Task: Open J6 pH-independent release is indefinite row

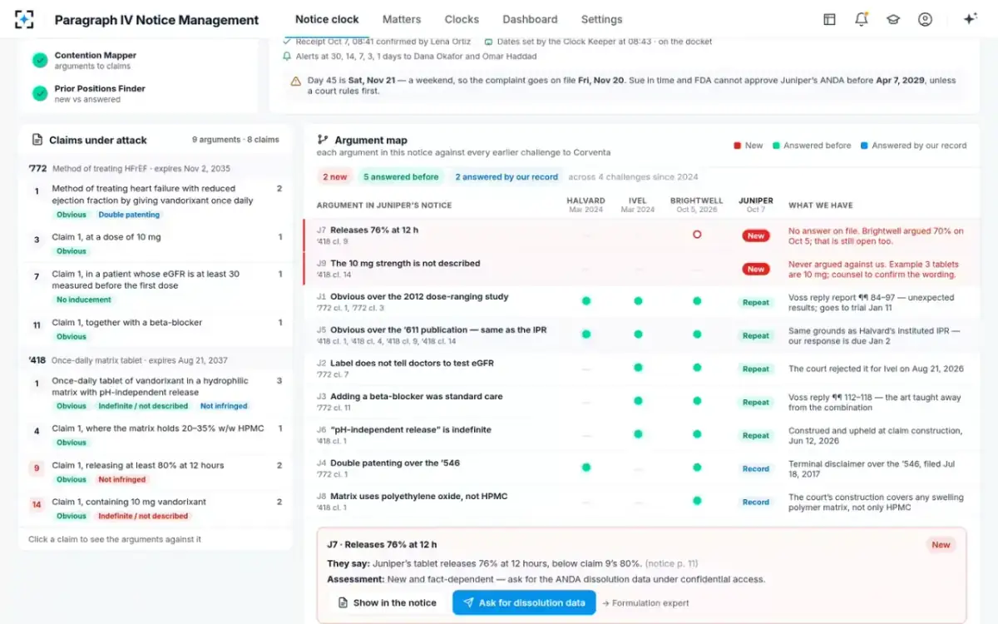Action: coord(641,435)
